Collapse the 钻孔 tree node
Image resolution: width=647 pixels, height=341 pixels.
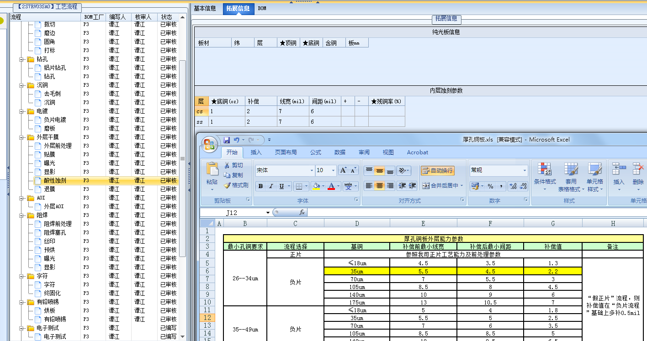22,59
